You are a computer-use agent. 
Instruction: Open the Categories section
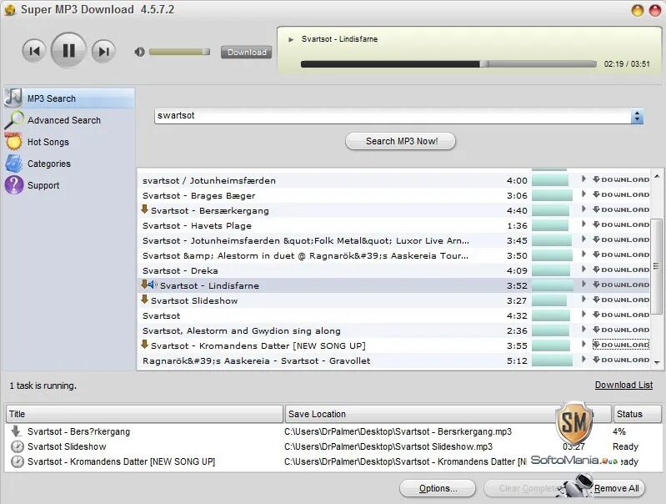[x=49, y=164]
